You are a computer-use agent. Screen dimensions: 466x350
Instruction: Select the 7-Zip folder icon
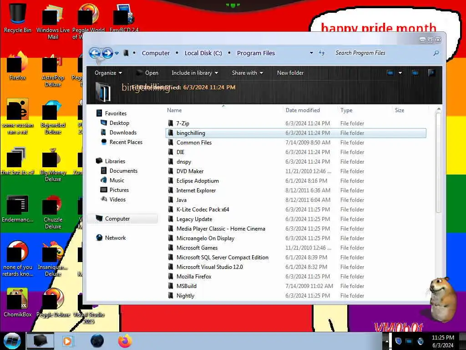tap(171, 123)
